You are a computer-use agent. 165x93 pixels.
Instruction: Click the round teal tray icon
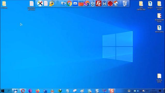click(x=135, y=91)
